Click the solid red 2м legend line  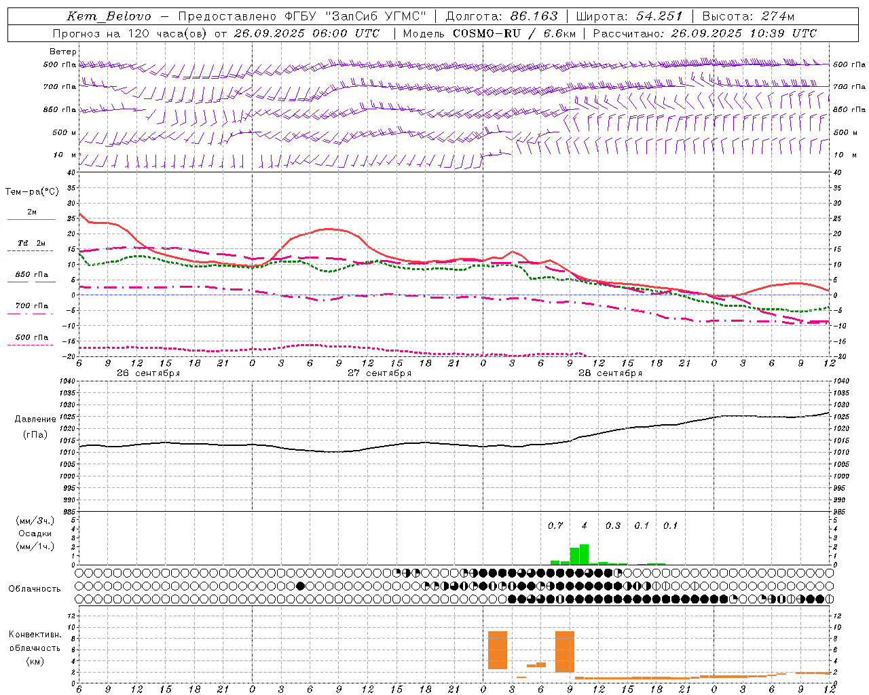pyautogui.click(x=31, y=219)
